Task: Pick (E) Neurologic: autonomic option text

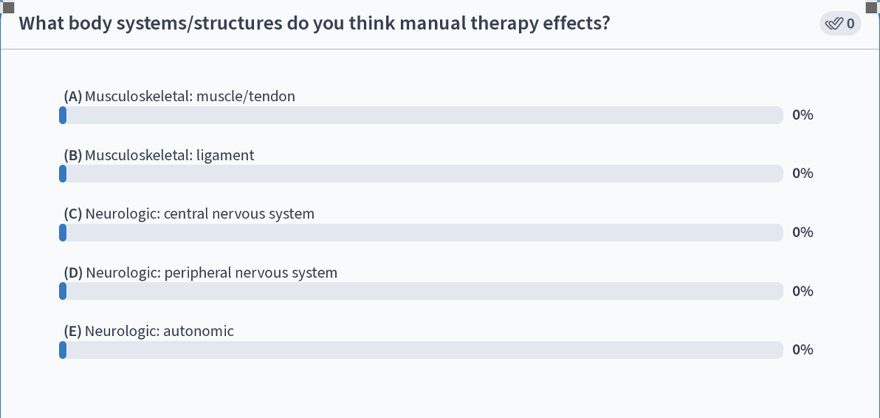Action: pos(148,332)
